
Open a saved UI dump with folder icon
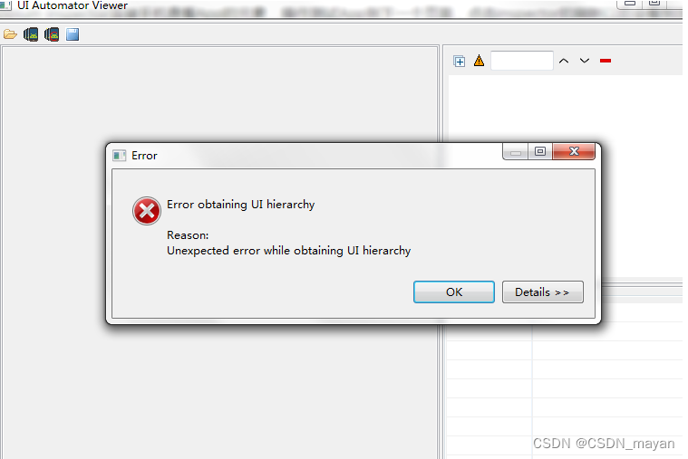point(10,34)
